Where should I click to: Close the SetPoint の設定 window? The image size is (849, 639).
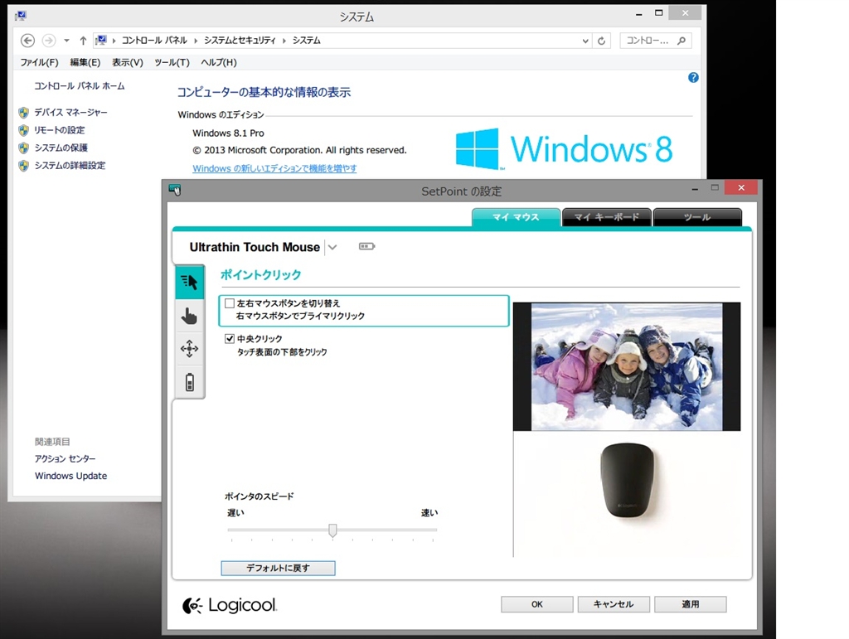click(741, 188)
